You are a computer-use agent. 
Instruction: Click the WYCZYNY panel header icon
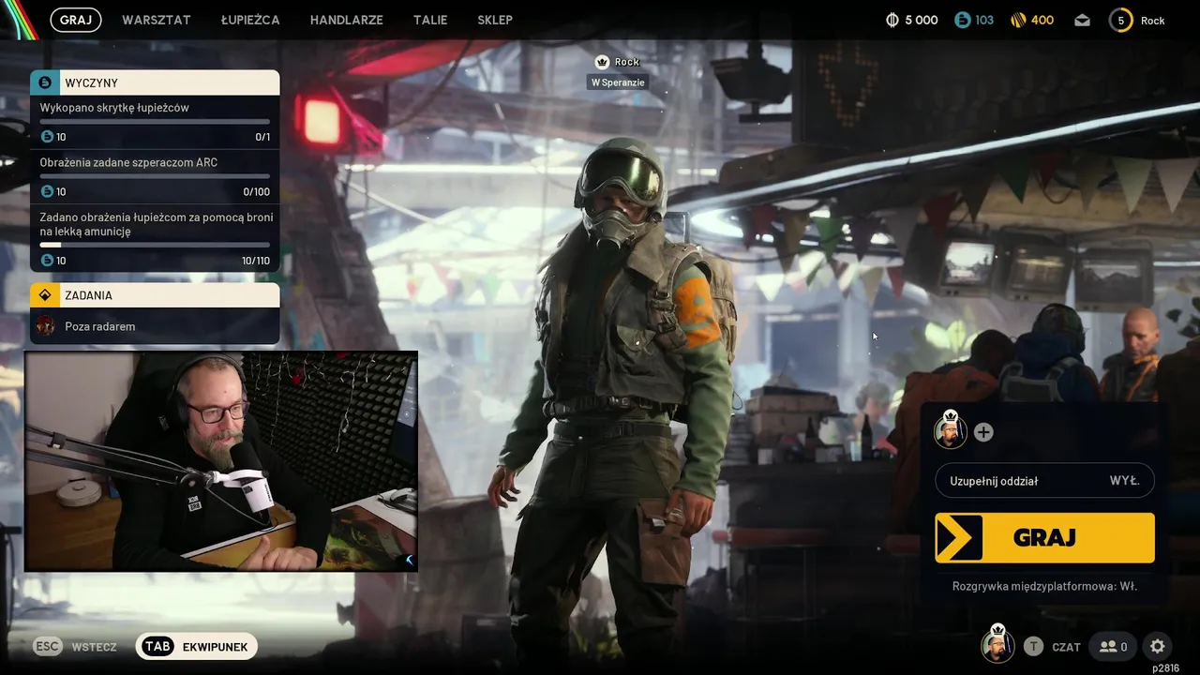44,82
